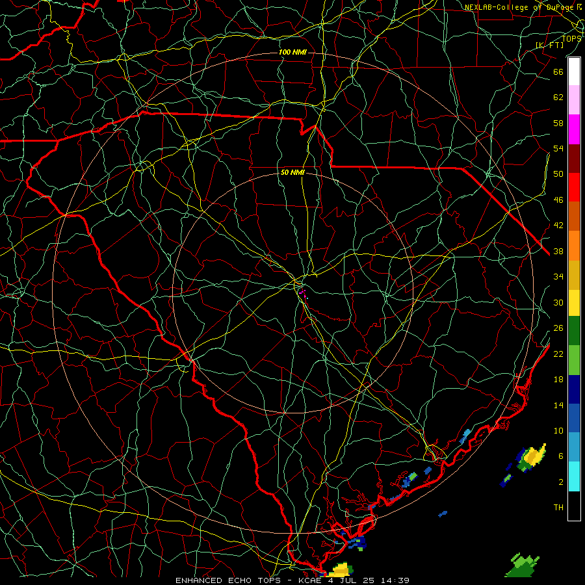This screenshot has width=585, height=585.
Task: Select the dark red legend swatch
Action: coord(574,158)
